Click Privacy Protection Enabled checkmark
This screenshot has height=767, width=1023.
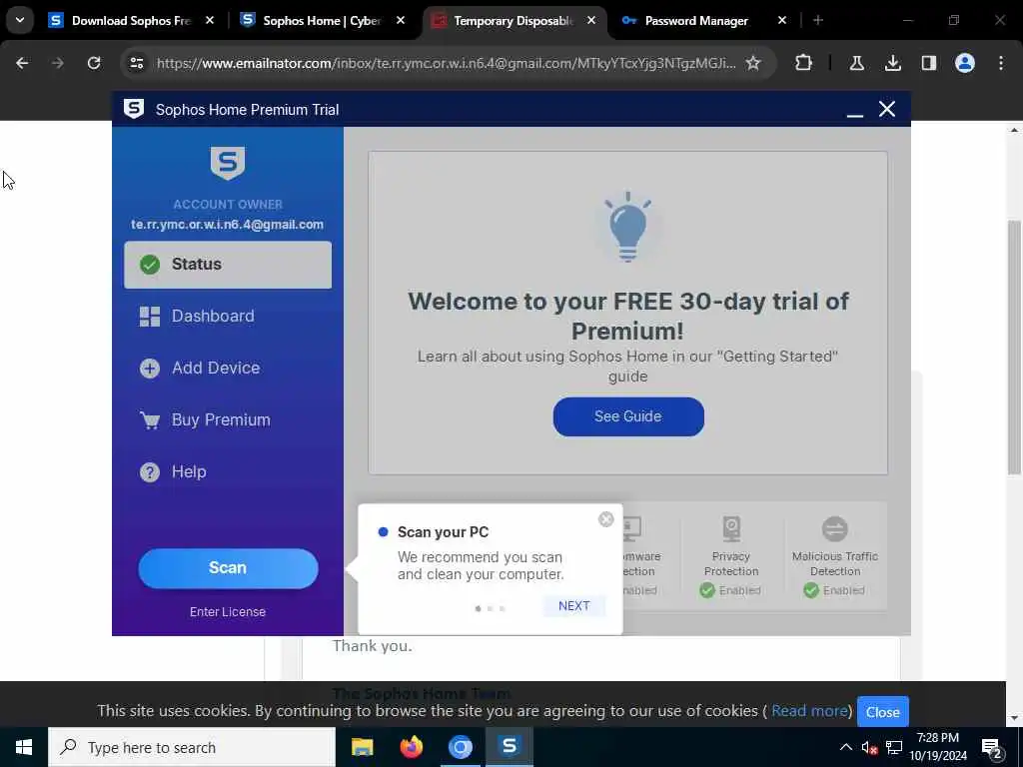click(x=707, y=590)
